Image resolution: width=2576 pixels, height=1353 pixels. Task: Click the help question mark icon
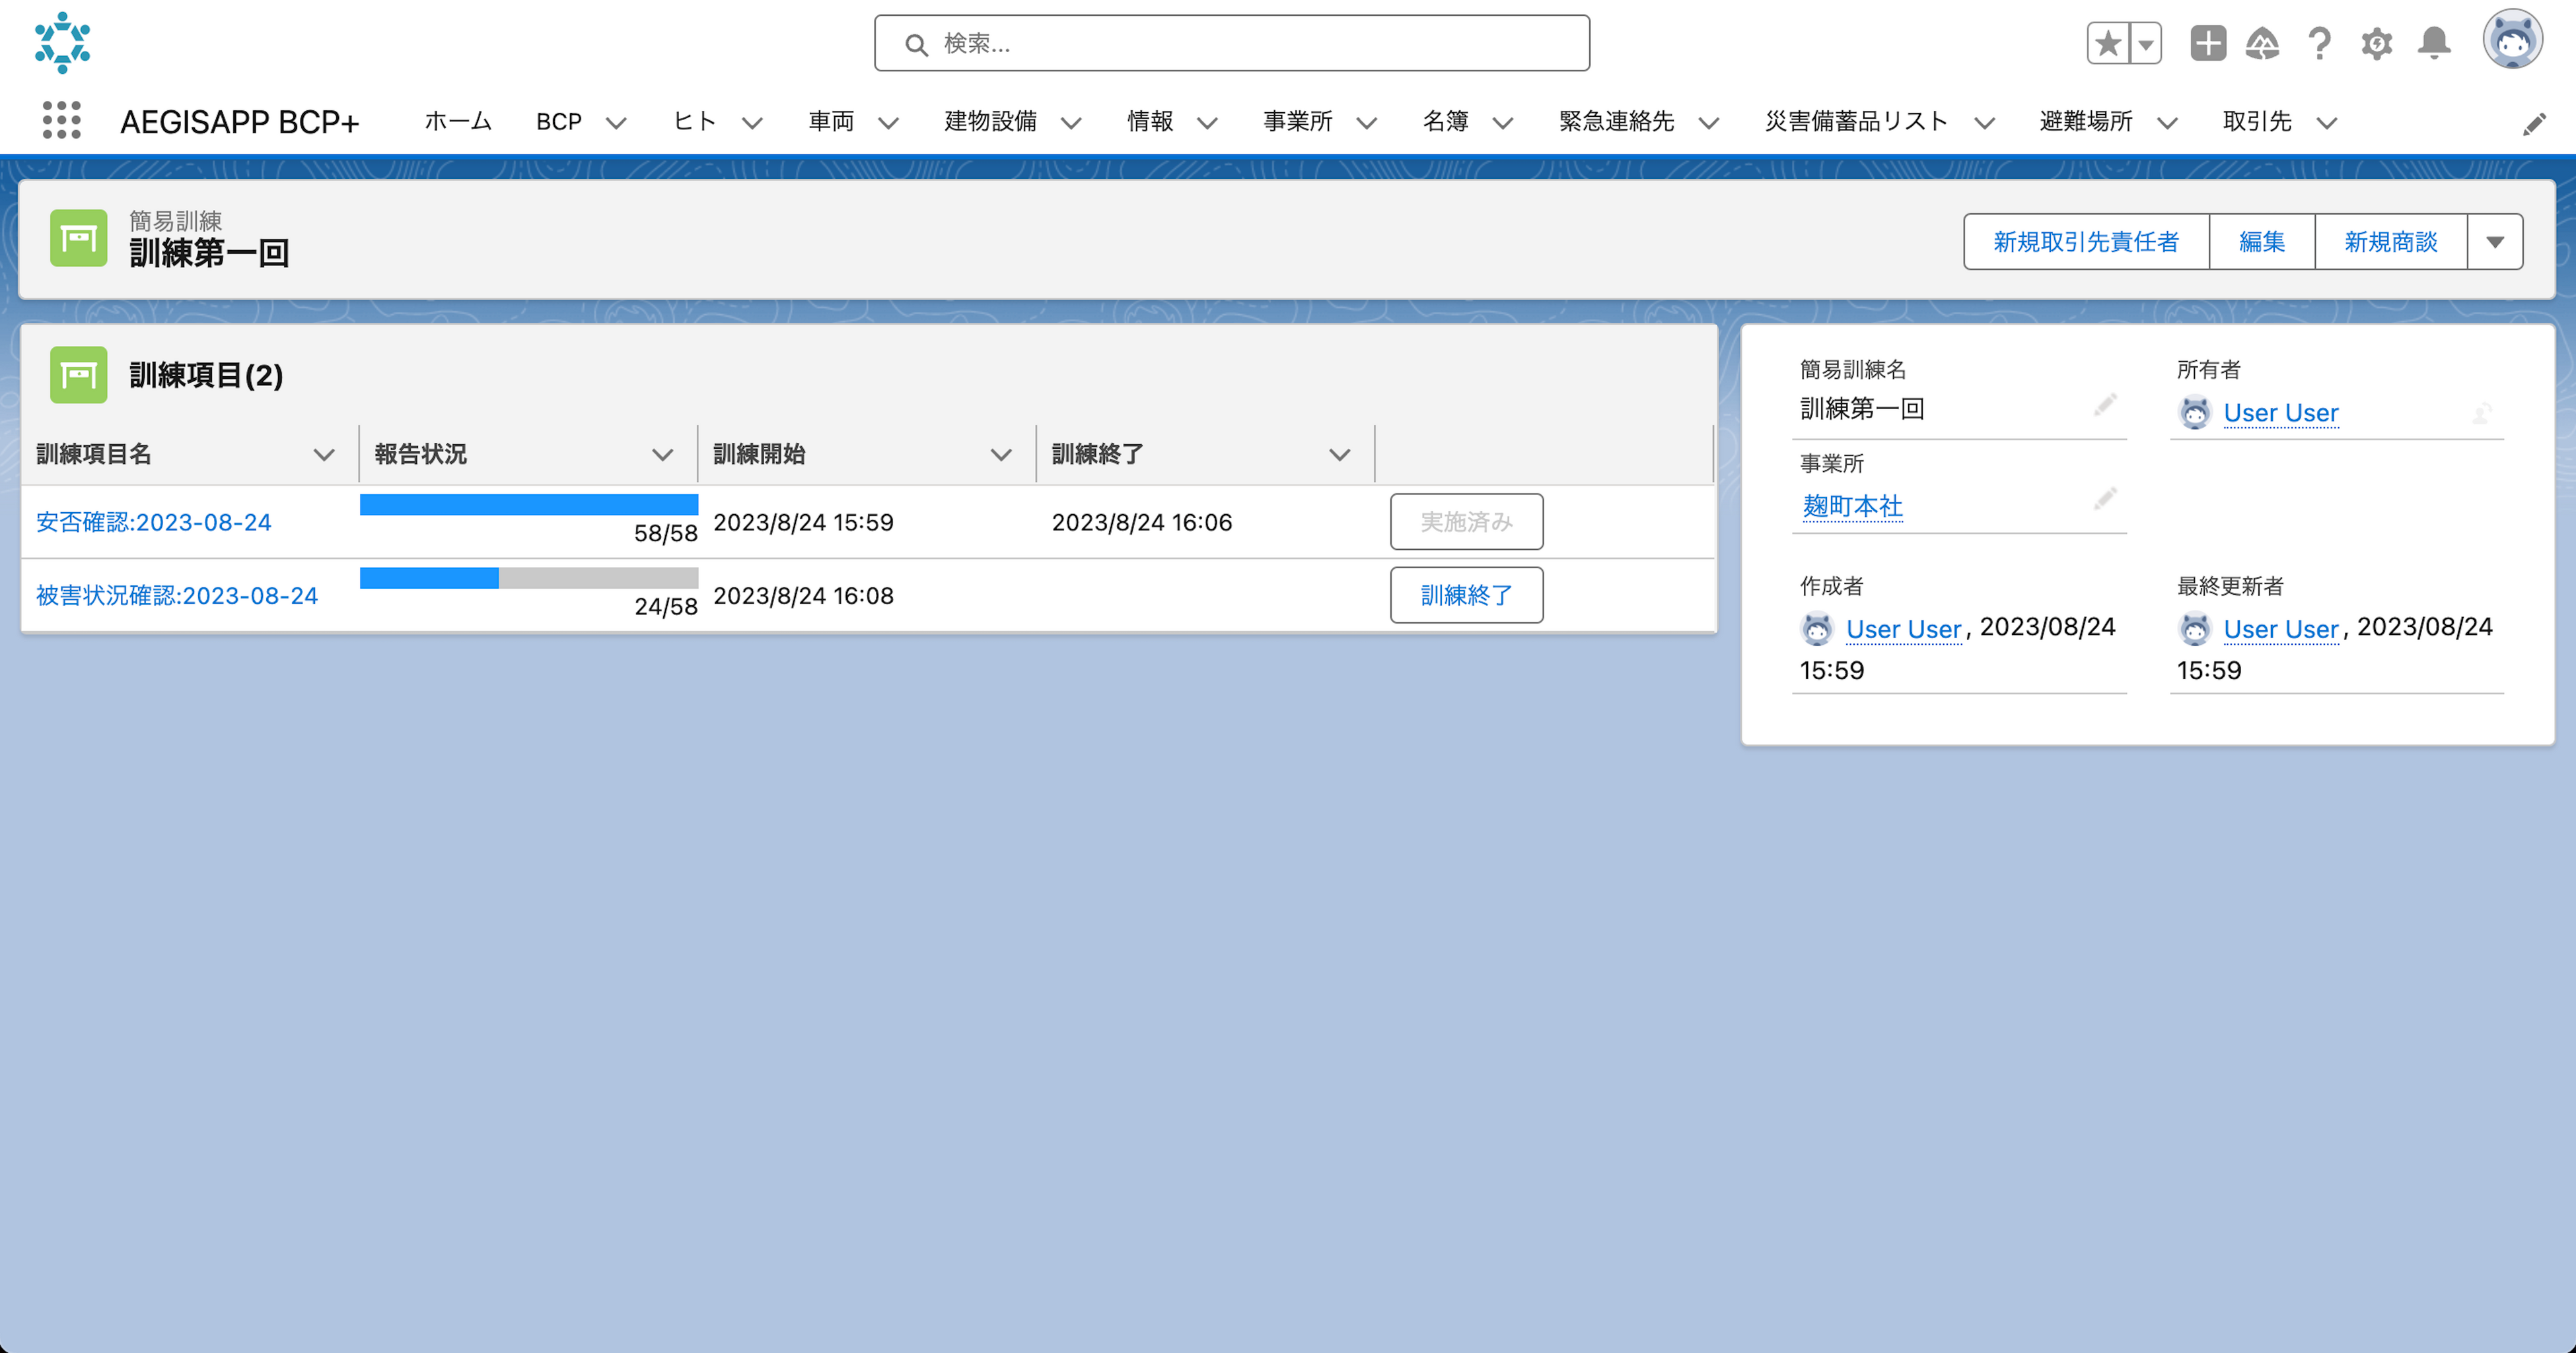coord(2319,43)
